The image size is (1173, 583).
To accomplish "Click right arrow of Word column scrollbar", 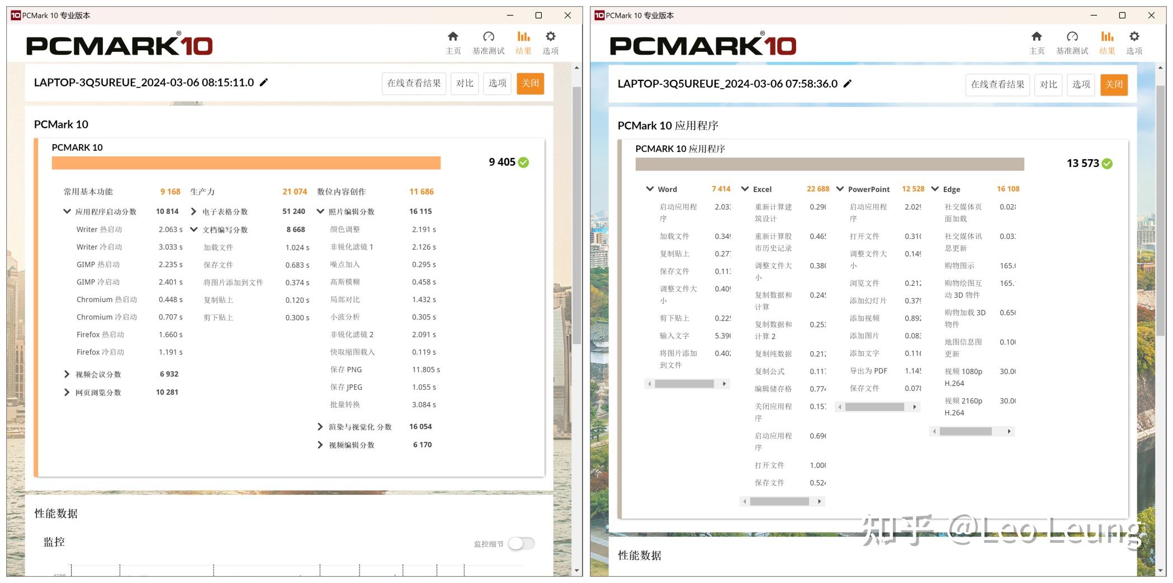I will point(724,384).
